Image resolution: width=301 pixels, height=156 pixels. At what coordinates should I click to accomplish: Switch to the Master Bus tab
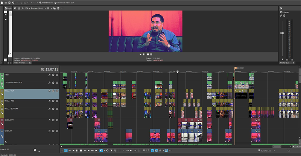(x=284, y=63)
